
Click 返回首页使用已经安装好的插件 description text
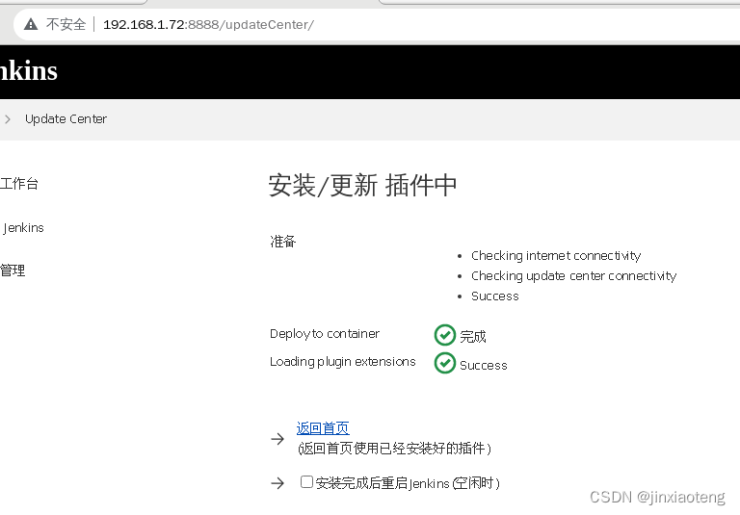(x=394, y=448)
